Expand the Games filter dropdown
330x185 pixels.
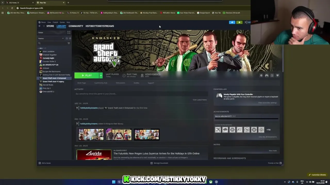[x=51, y=38]
